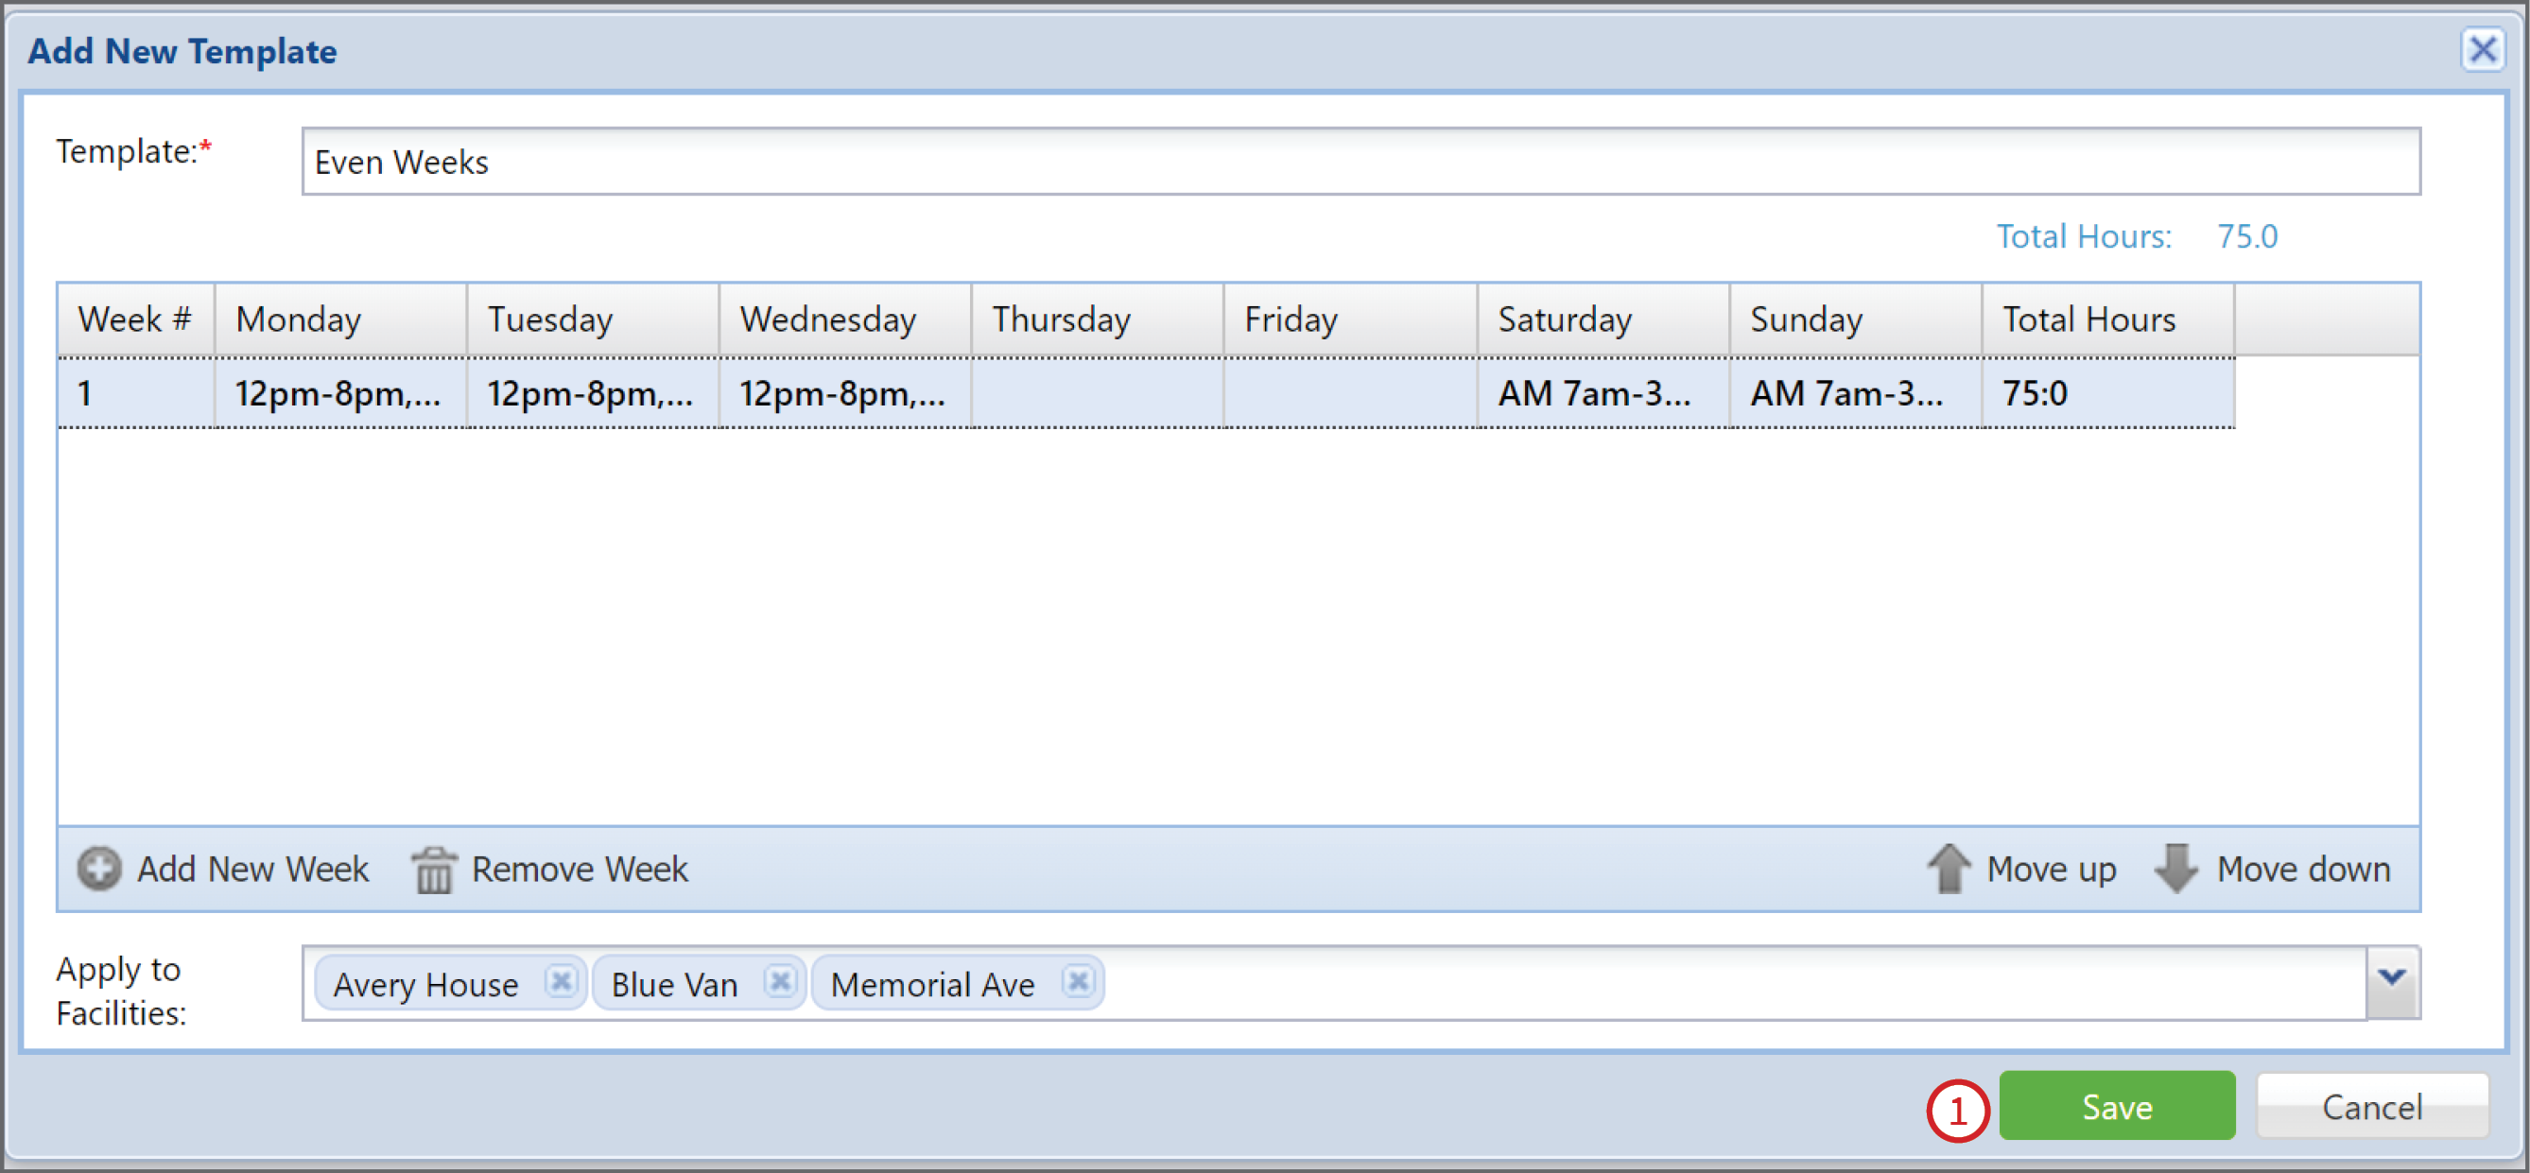Screen dimensions: 2530x1173
Task: Select week 1 row number cell
Action: click(x=135, y=392)
